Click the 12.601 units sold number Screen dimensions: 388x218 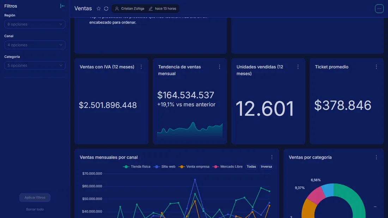(x=265, y=108)
